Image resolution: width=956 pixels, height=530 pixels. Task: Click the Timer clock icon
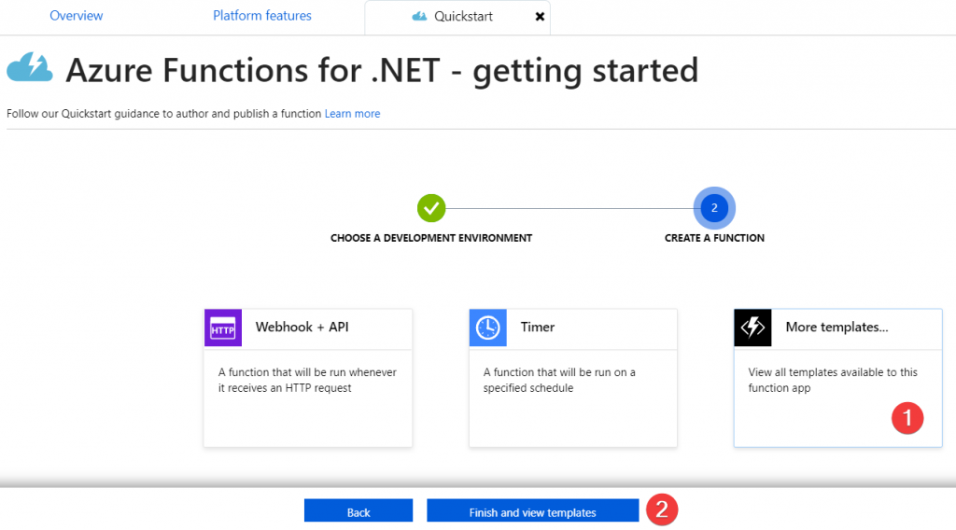pos(487,328)
